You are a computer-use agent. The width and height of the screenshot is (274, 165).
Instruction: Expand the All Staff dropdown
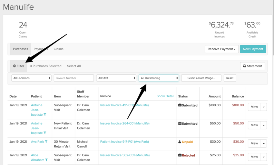pos(116,78)
